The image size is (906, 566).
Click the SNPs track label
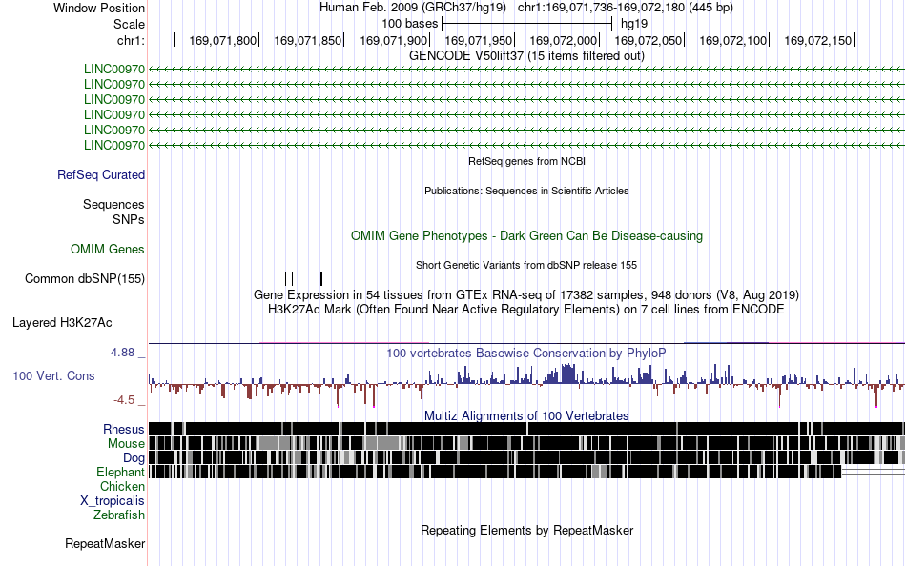(129, 219)
